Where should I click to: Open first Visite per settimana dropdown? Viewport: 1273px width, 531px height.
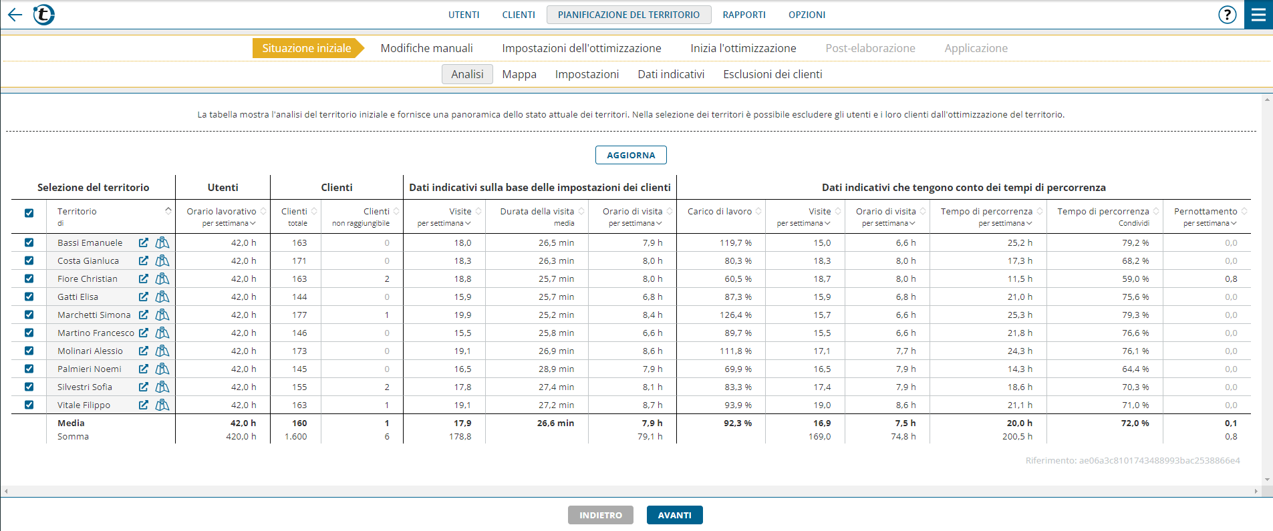pyautogui.click(x=444, y=223)
